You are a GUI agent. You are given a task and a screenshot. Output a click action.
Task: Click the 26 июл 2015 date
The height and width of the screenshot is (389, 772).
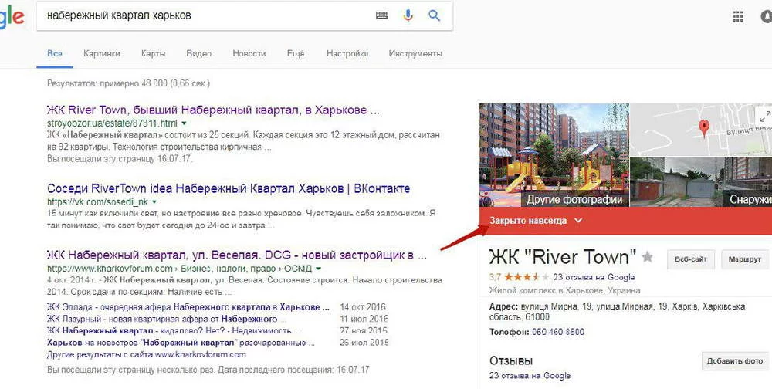click(x=364, y=342)
